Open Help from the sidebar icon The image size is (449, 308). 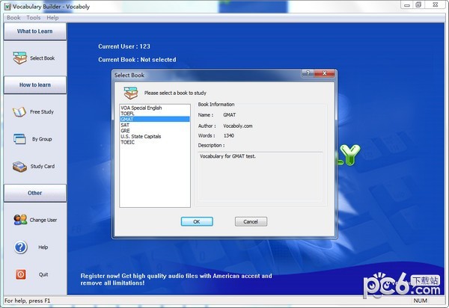[x=20, y=247]
